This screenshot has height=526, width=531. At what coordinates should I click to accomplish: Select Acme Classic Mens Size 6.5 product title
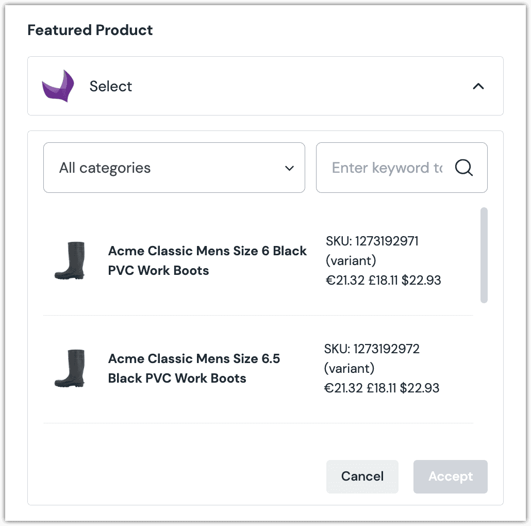coord(194,368)
